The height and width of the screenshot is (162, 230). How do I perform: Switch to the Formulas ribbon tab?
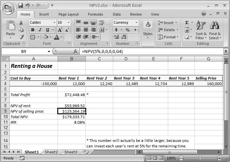95,14
